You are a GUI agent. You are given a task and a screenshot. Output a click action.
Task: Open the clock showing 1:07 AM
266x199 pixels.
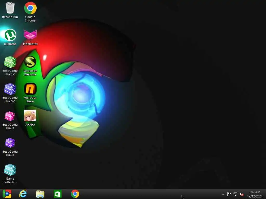click(255, 194)
